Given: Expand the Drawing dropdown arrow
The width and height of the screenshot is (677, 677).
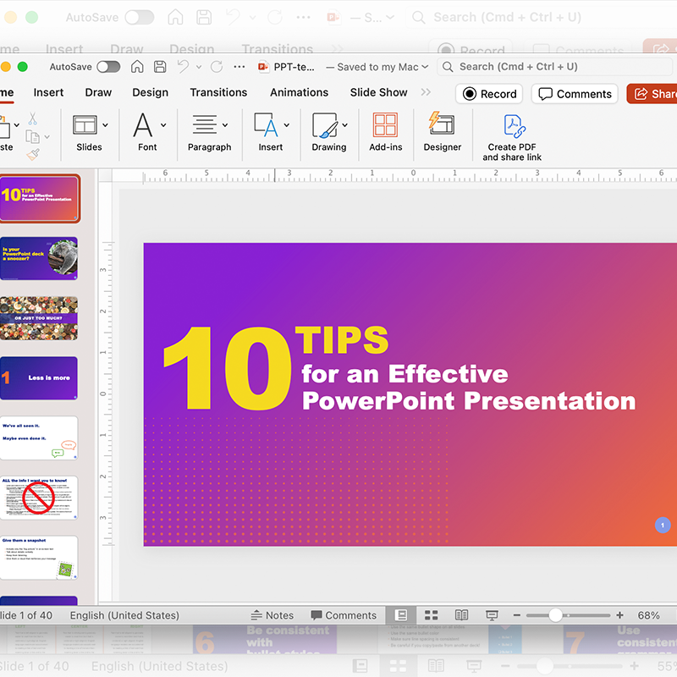Looking at the screenshot, I should pos(345,125).
